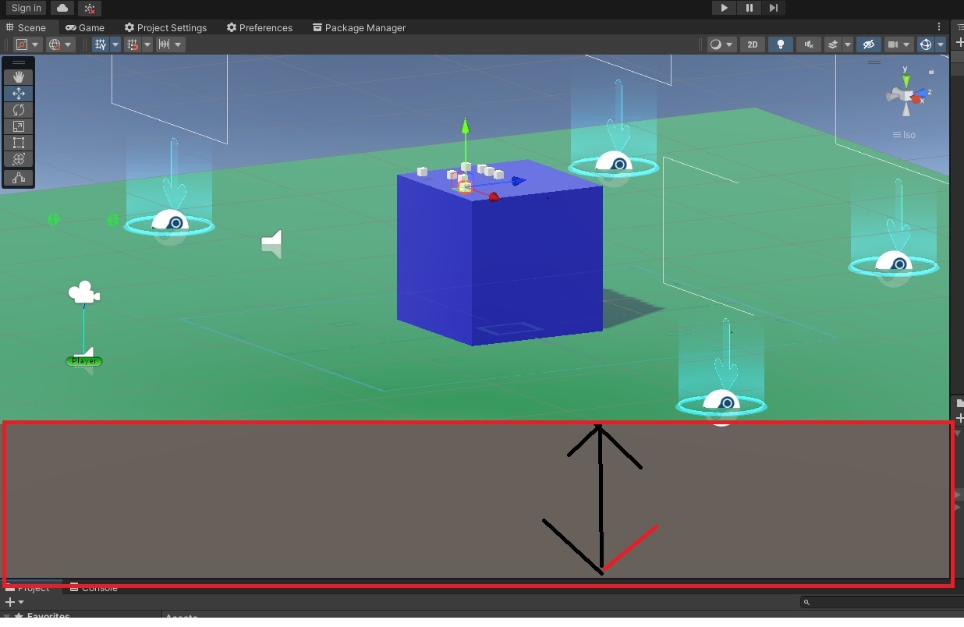Mute audio in the Scene view
Viewport: 964px width, 627px height.
809,44
